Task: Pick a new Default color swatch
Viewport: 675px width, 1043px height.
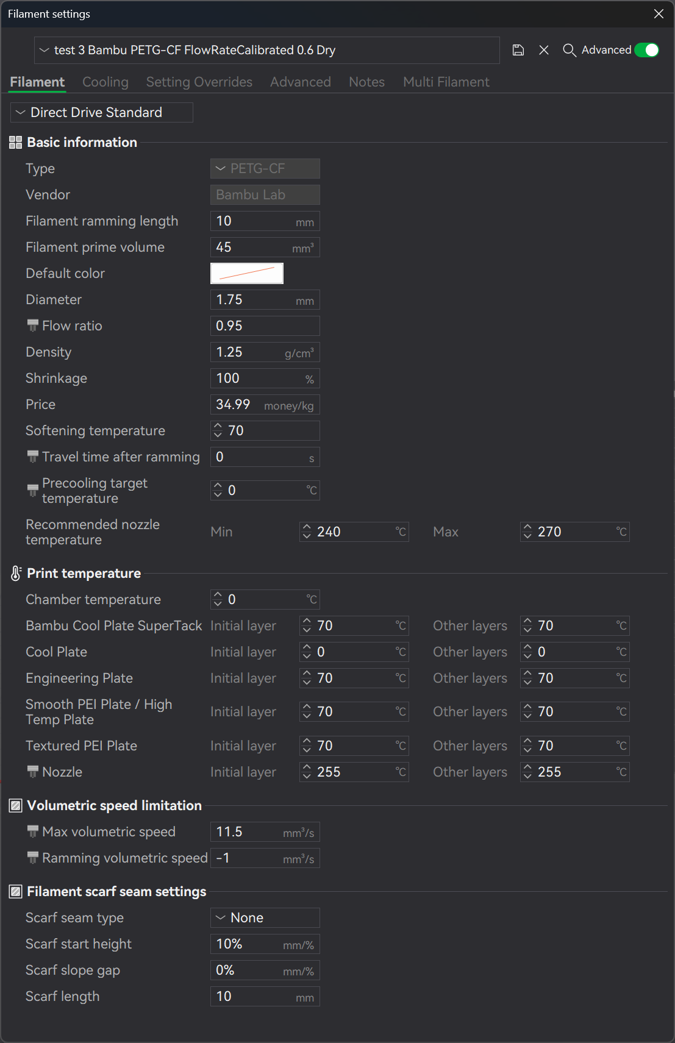Action: tap(247, 274)
